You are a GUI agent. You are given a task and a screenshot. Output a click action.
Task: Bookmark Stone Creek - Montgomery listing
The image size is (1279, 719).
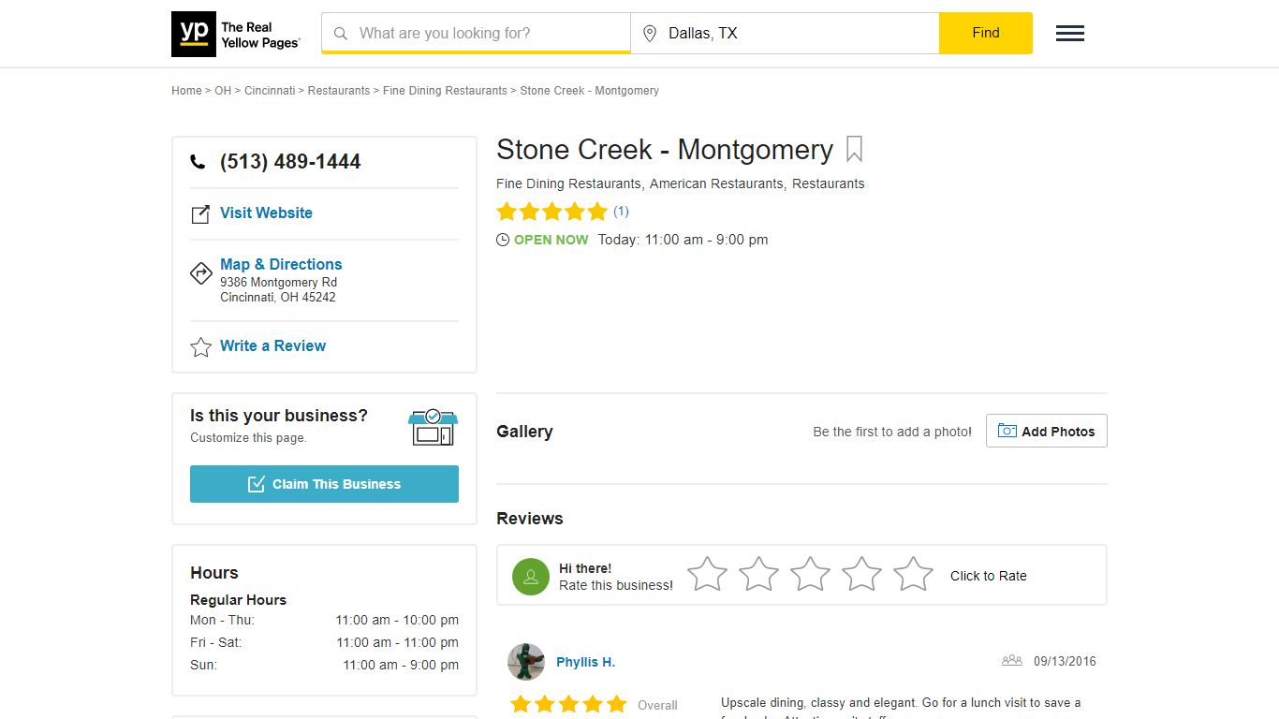[x=854, y=150]
